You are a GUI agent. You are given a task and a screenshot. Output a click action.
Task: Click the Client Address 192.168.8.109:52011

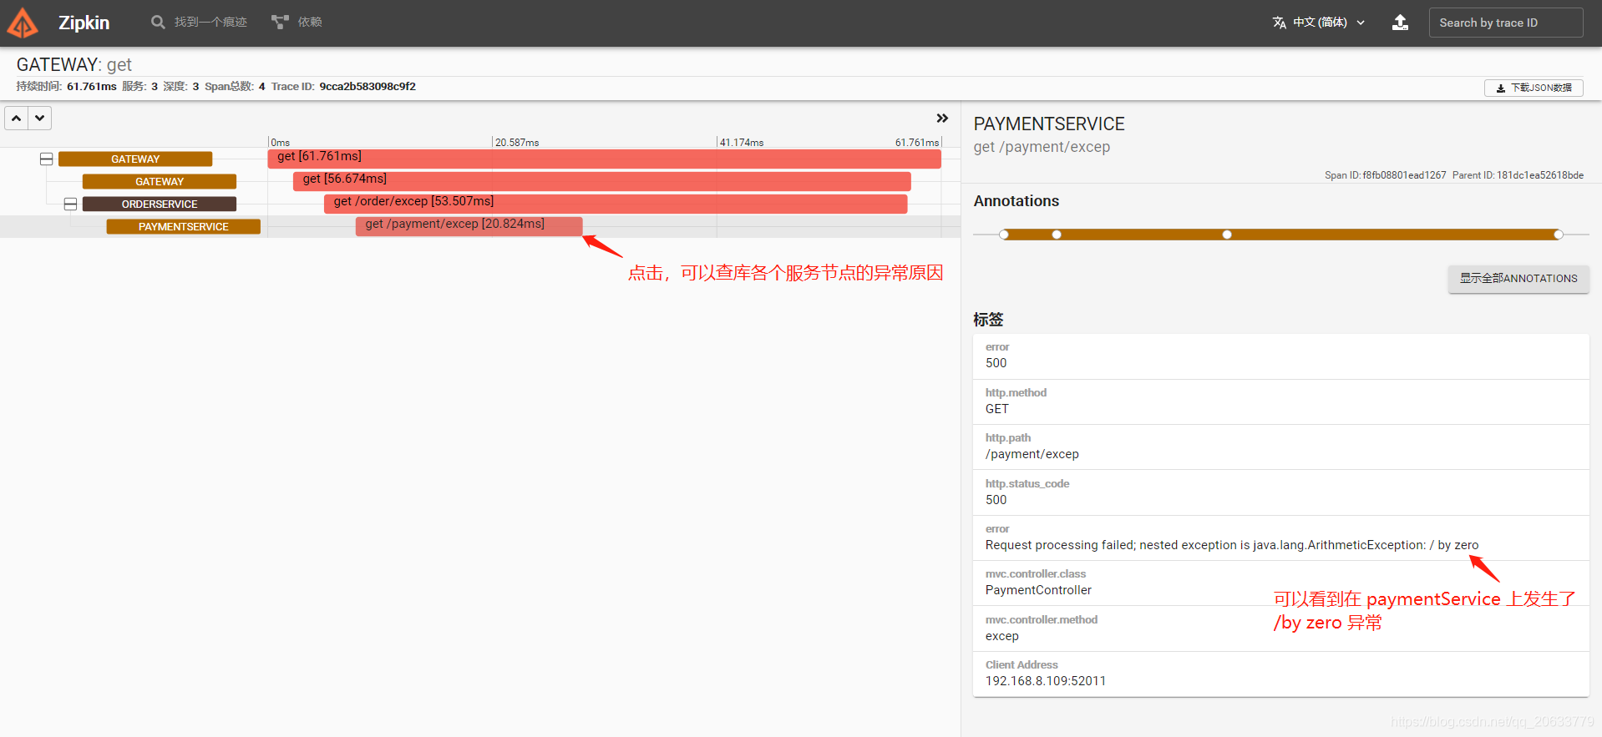tap(1046, 681)
